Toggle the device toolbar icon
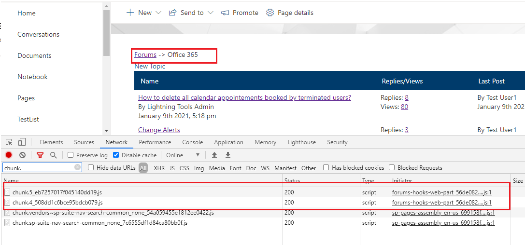Image resolution: width=525 pixels, height=245 pixels. (22, 142)
